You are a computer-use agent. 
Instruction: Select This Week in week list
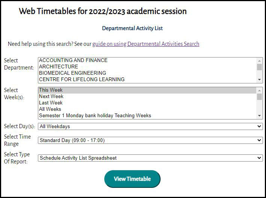pos(51,90)
